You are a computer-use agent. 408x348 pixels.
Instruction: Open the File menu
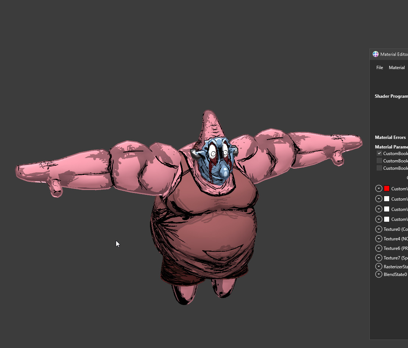pyautogui.click(x=379, y=68)
